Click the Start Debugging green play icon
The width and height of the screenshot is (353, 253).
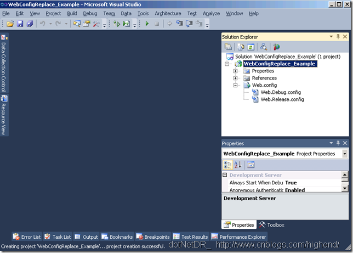click(147, 24)
